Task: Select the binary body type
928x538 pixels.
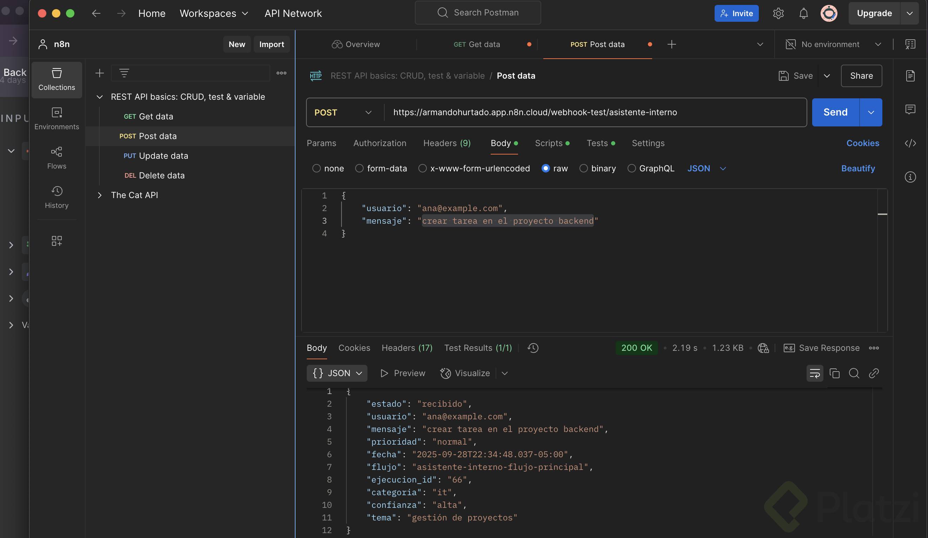Action: click(584, 169)
